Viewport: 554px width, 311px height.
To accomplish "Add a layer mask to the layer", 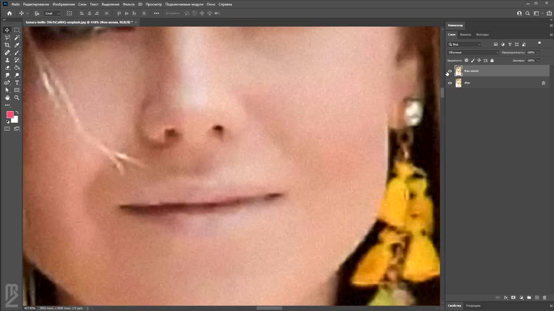I will pos(513,298).
